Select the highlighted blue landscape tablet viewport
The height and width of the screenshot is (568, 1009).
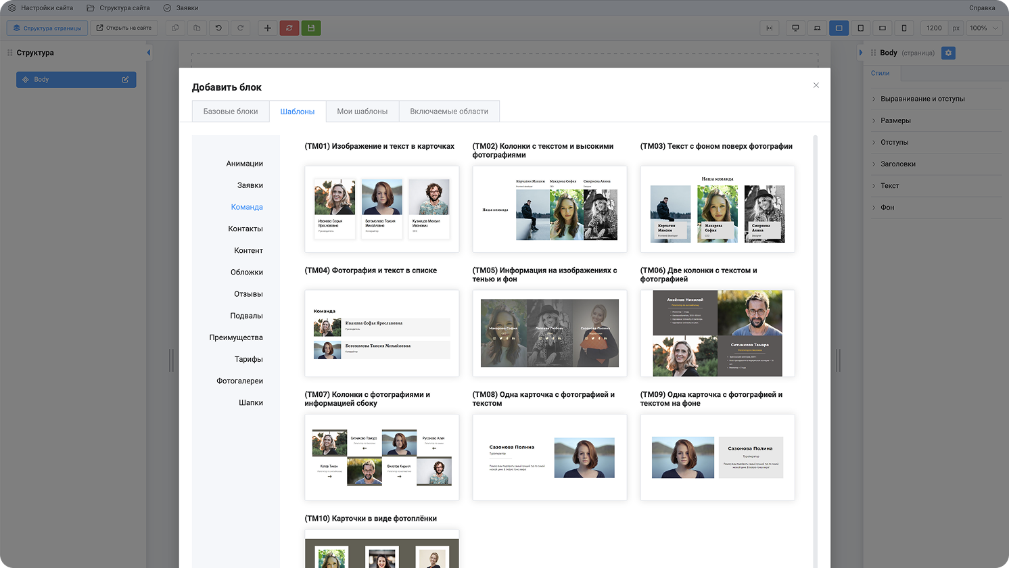click(839, 28)
